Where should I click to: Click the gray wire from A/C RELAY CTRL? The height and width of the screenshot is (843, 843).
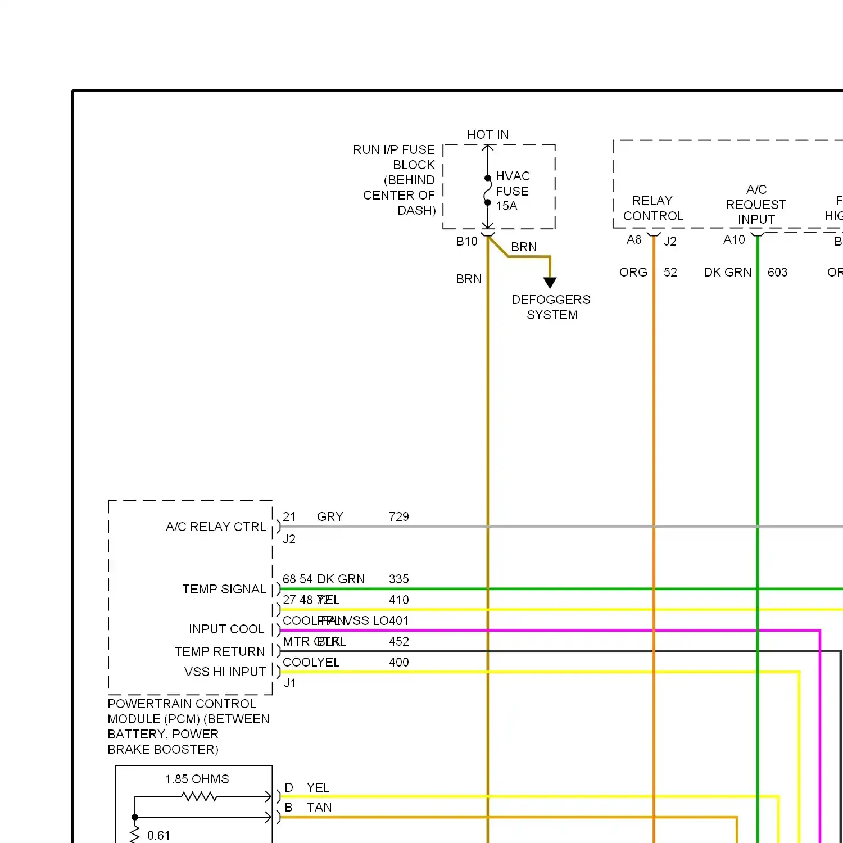coord(561,527)
